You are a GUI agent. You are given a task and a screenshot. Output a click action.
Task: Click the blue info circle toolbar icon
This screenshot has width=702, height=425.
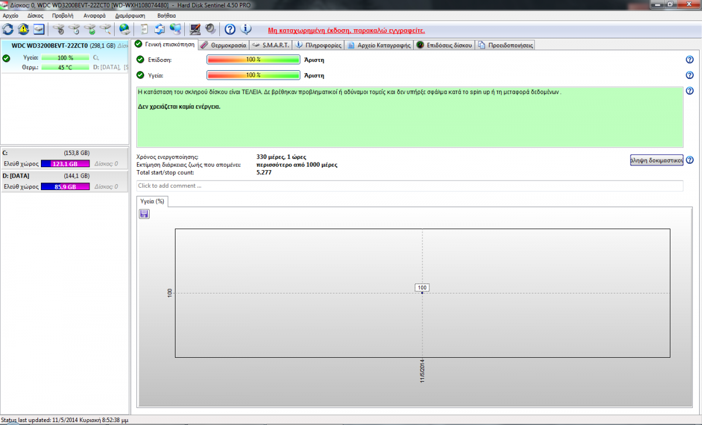pyautogui.click(x=246, y=29)
